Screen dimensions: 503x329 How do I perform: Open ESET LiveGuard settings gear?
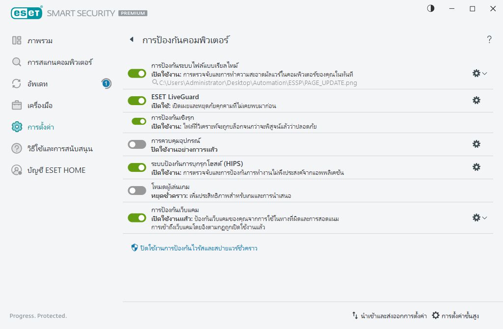pyautogui.click(x=476, y=100)
